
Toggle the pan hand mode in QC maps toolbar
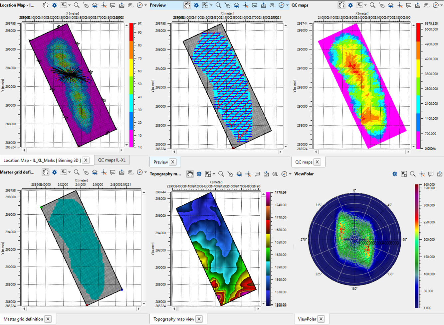(341, 5)
